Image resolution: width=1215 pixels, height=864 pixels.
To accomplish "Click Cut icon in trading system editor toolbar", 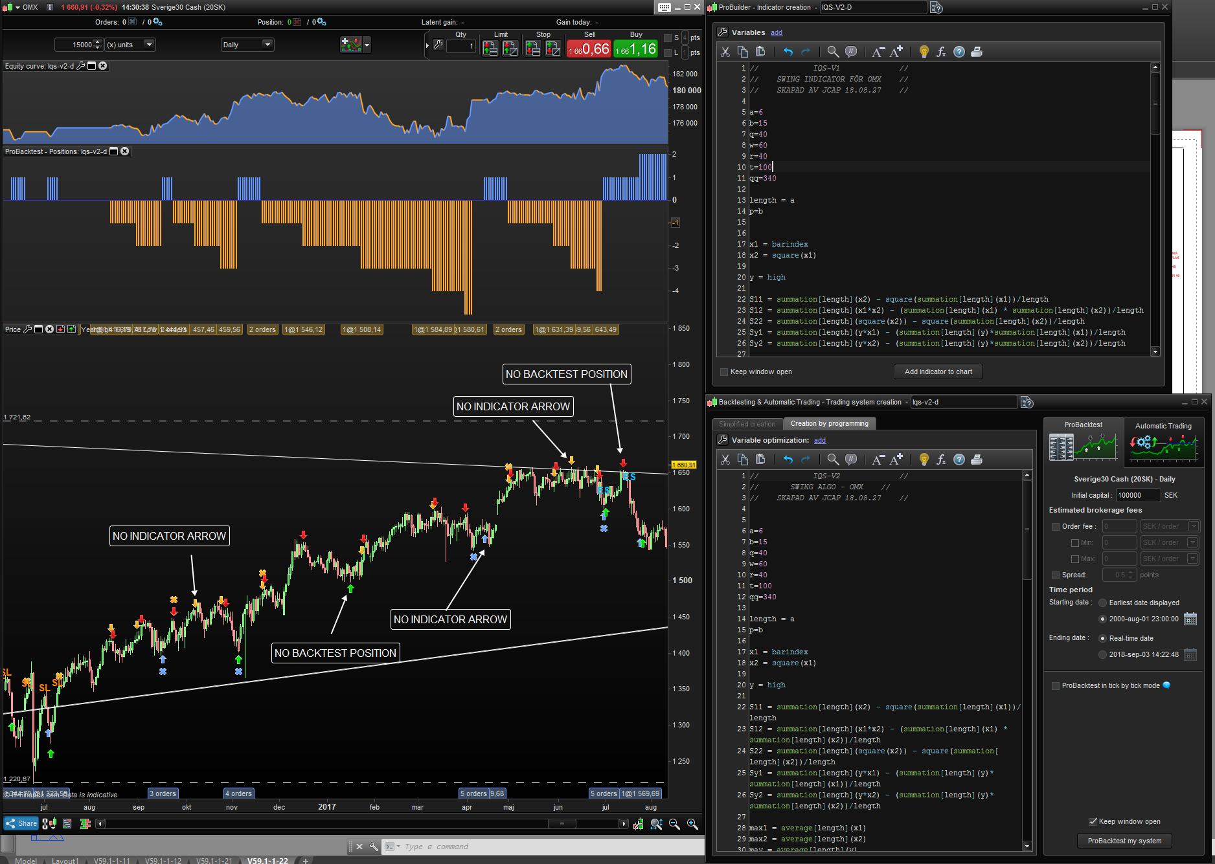I will click(725, 460).
